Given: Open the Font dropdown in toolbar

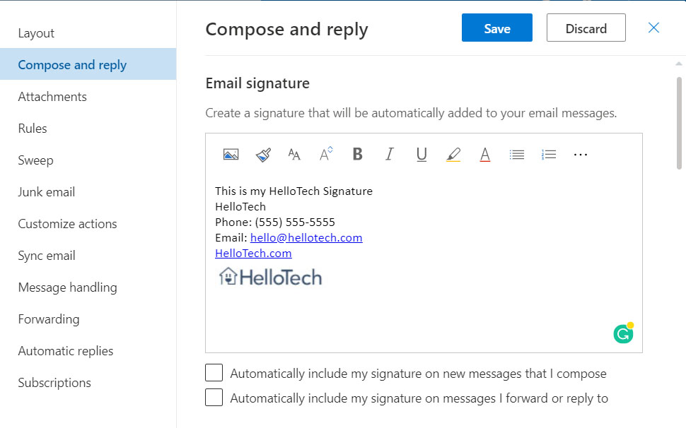Looking at the screenshot, I should click(294, 155).
